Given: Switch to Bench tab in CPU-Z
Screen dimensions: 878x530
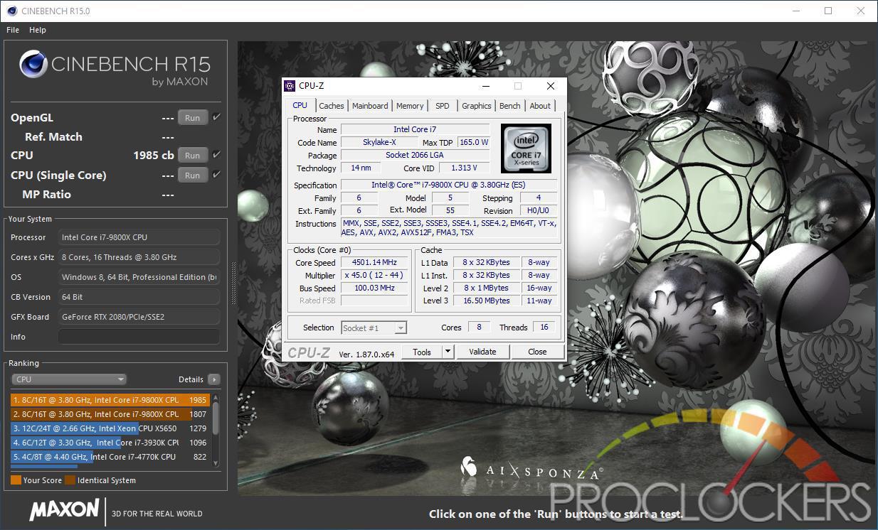Looking at the screenshot, I should tap(510, 106).
